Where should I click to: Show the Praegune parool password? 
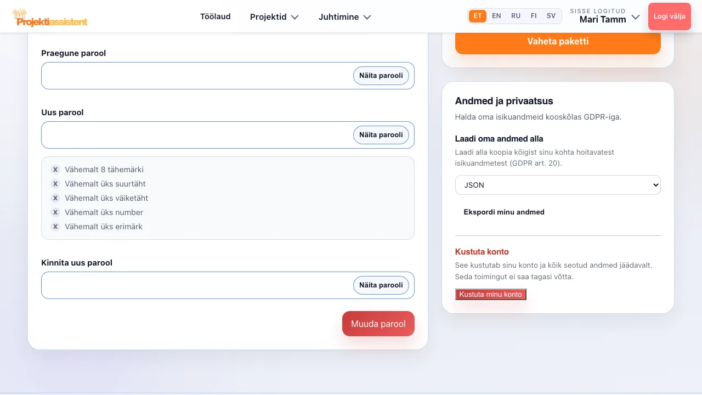pyautogui.click(x=381, y=76)
